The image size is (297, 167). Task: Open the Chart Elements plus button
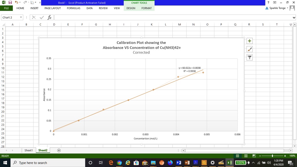[249, 41]
